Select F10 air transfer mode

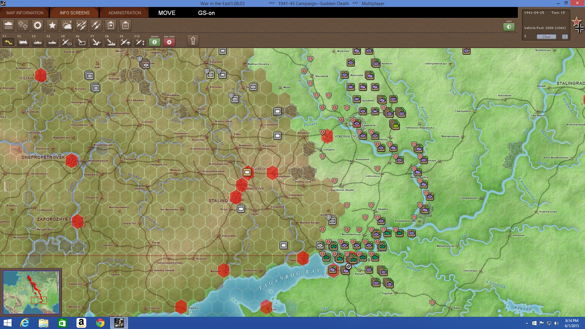pos(140,42)
